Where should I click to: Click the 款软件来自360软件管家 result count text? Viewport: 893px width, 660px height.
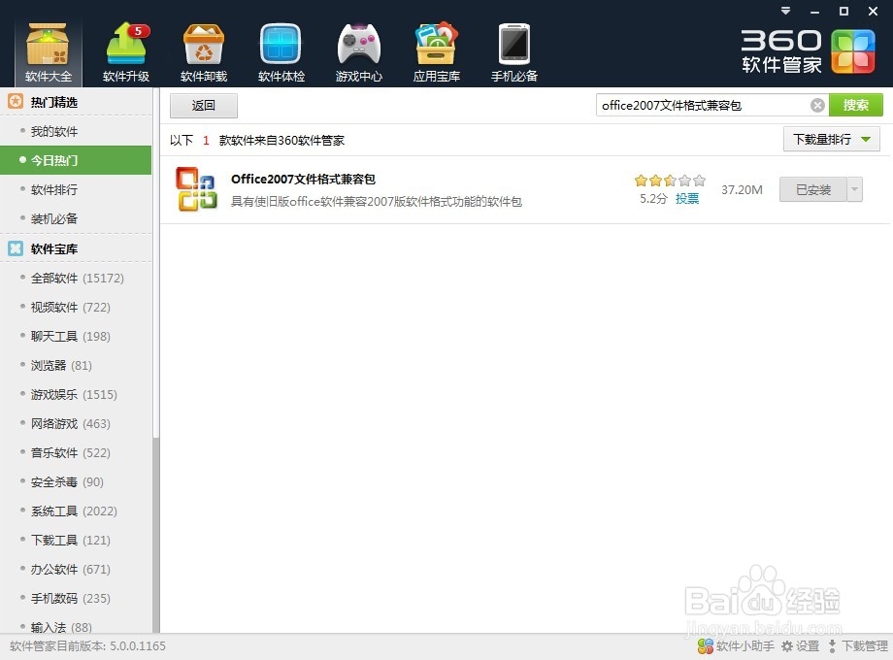click(281, 140)
